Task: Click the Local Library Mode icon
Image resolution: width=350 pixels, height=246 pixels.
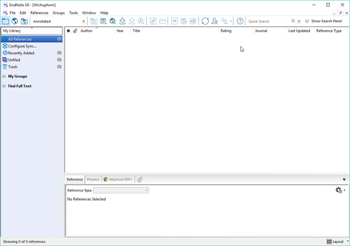Action: (5, 21)
